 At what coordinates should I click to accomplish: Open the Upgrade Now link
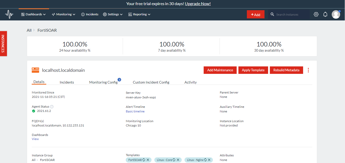198,4
